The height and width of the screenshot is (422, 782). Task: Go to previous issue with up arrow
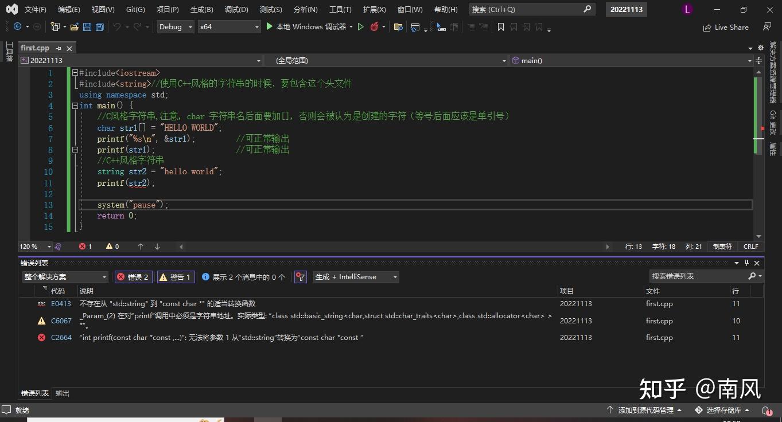(x=141, y=247)
